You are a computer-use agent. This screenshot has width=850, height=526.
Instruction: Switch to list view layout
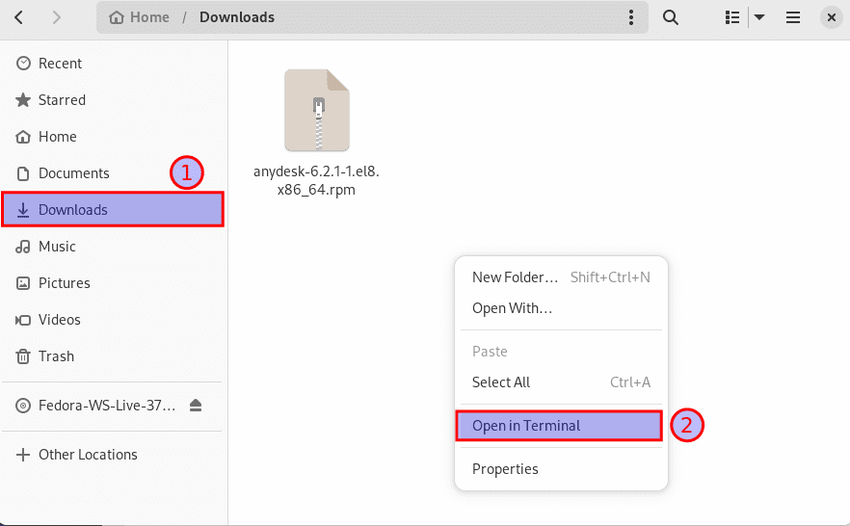pos(732,17)
